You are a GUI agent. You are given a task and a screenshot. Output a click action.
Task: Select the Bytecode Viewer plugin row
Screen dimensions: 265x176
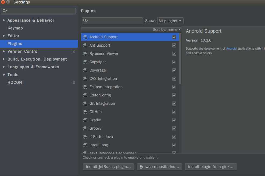130,54
